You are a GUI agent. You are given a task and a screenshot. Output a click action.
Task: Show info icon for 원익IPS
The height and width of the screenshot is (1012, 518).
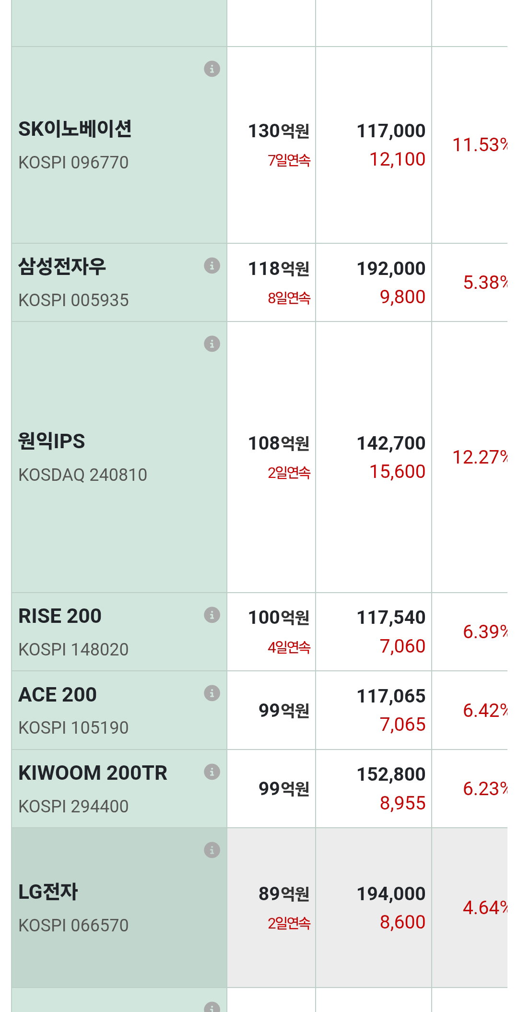pyautogui.click(x=212, y=344)
